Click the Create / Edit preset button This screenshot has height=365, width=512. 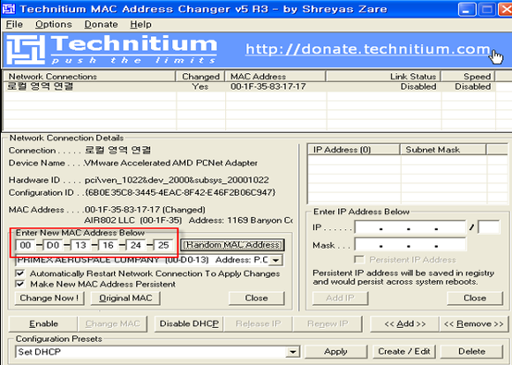404,352
